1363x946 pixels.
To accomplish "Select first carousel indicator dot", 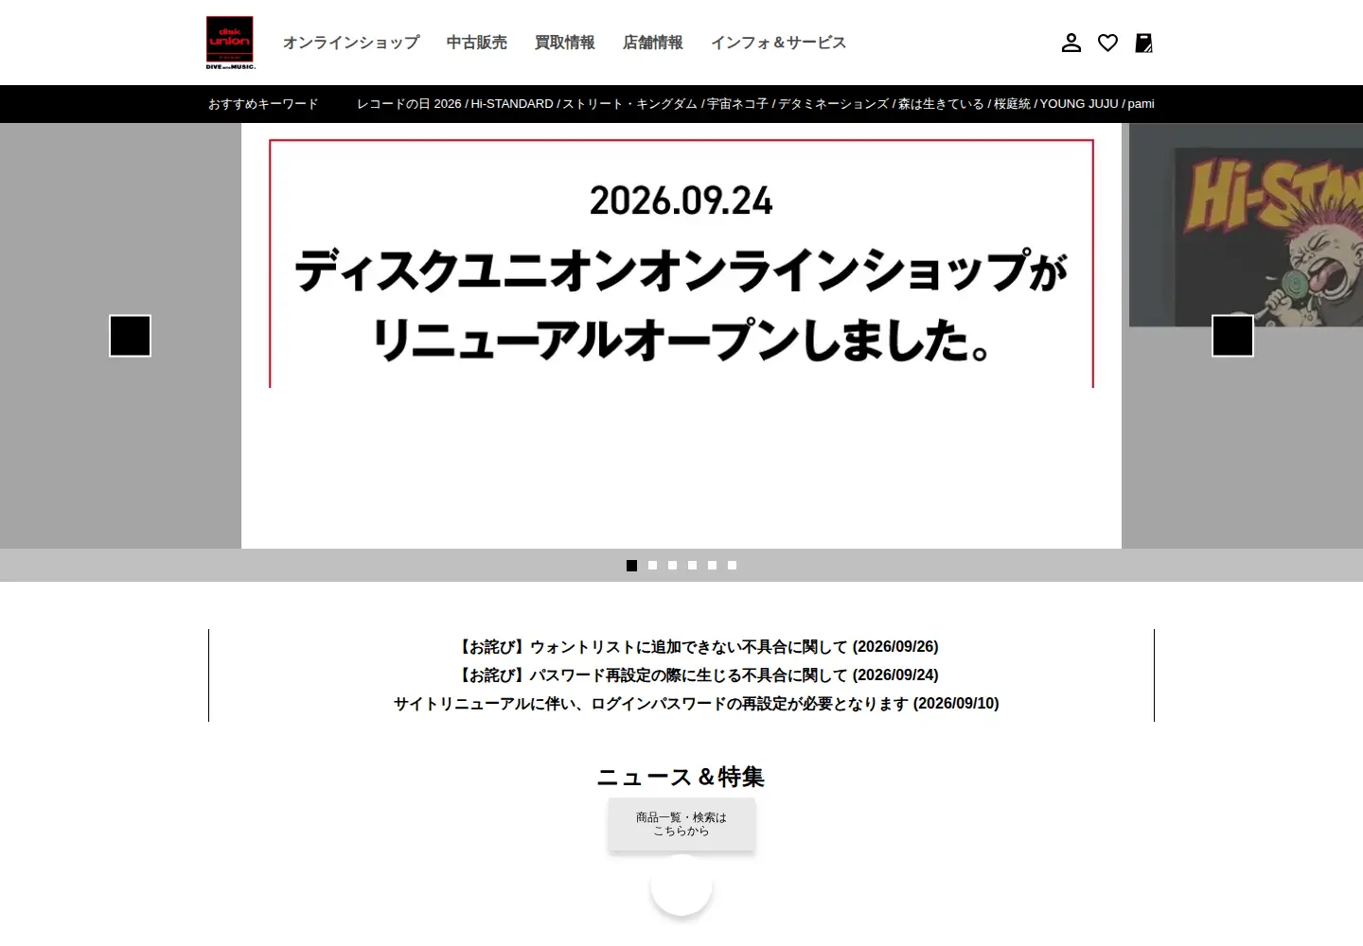I will point(631,566).
